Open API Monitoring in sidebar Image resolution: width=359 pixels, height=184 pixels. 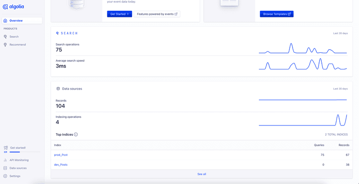point(19,160)
